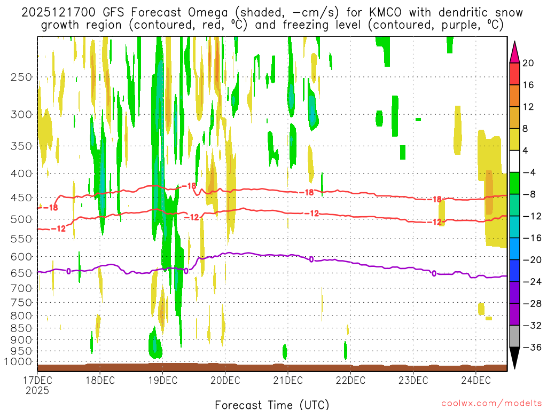Screen dimensions: 547x410
Task: Click the black arrow at the colorbar bottom
Action: 514,357
